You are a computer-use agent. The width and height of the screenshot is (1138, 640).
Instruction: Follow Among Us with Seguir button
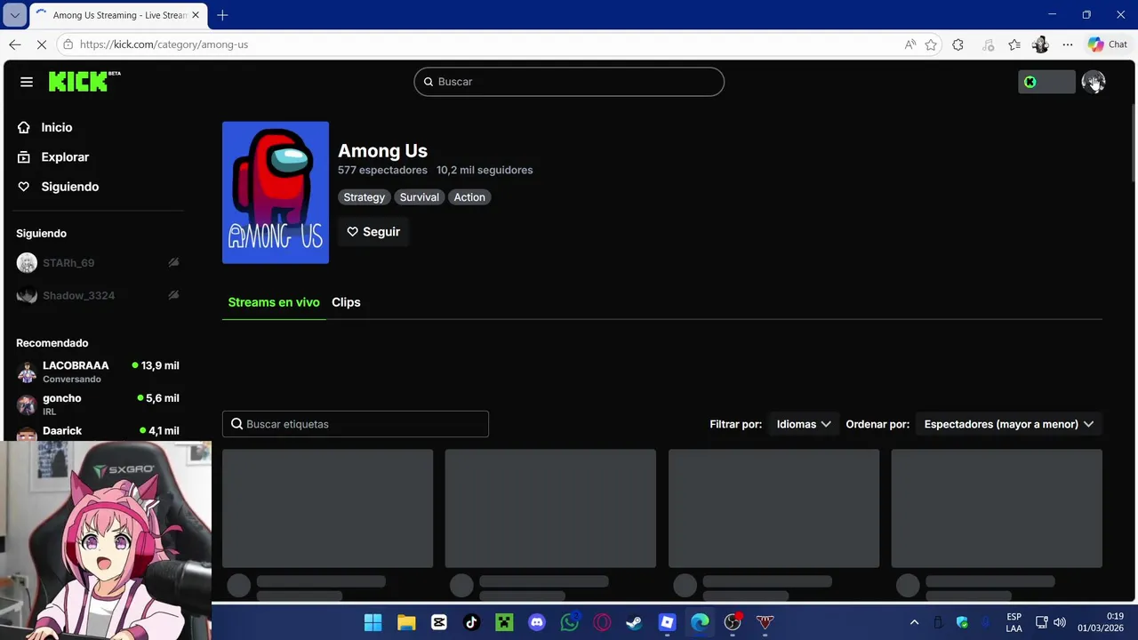(x=373, y=232)
